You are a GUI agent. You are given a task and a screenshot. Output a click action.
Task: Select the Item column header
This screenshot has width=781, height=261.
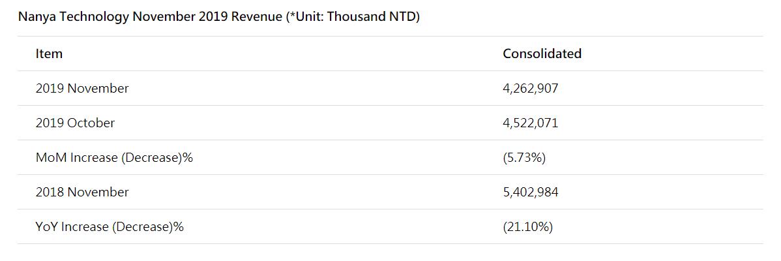tap(49, 54)
